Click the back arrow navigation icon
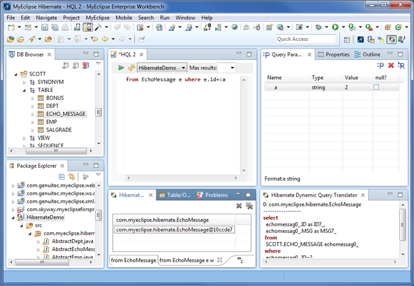This screenshot has height=286, width=414. tap(105, 39)
